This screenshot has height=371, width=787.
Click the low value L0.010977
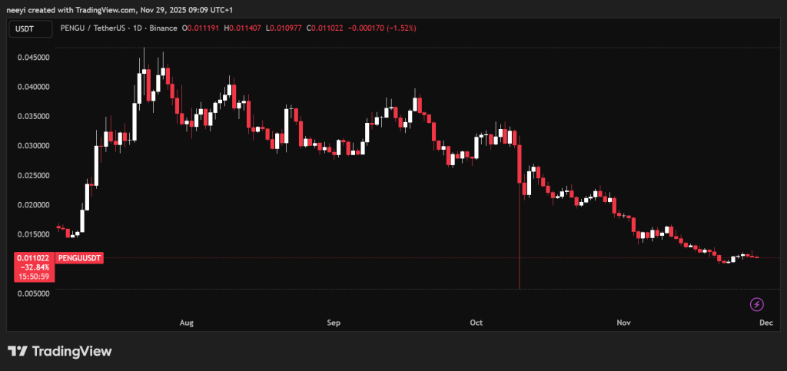pos(284,28)
